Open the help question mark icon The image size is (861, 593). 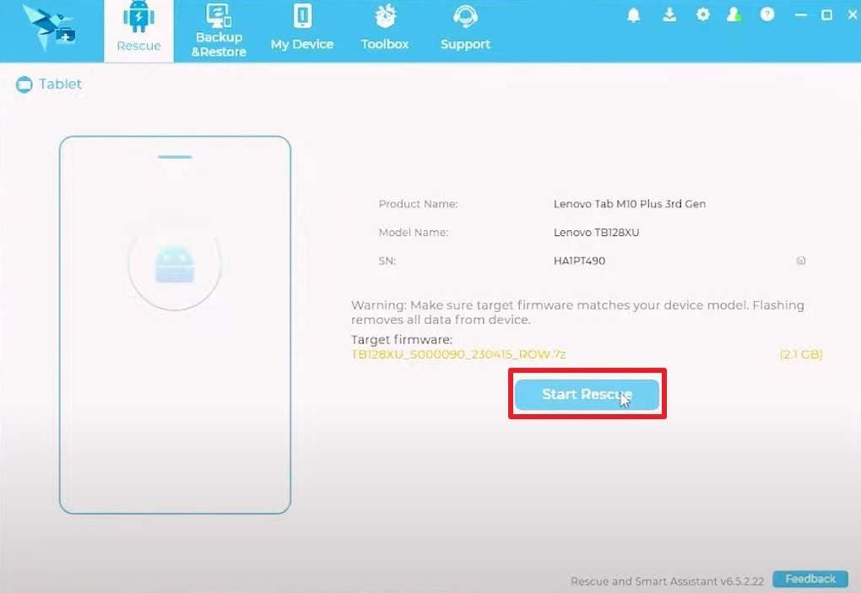[x=767, y=14]
